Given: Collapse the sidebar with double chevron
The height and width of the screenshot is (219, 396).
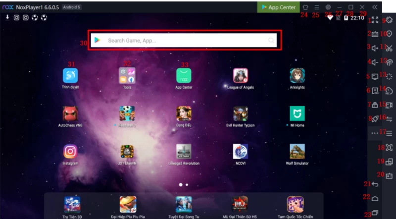Looking at the screenshot, I should click(x=375, y=7).
